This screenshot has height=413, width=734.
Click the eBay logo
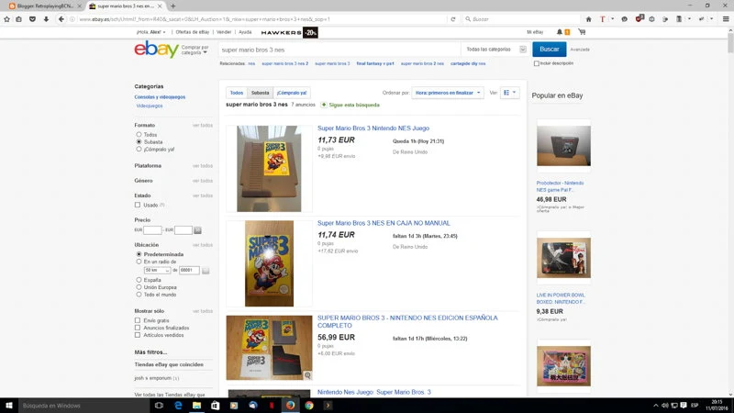pyautogui.click(x=156, y=50)
